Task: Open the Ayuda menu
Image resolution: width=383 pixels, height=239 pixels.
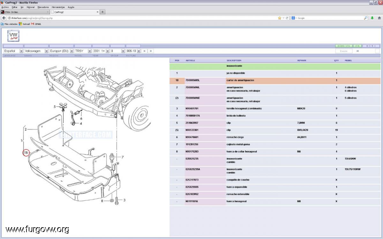Action: click(71, 7)
